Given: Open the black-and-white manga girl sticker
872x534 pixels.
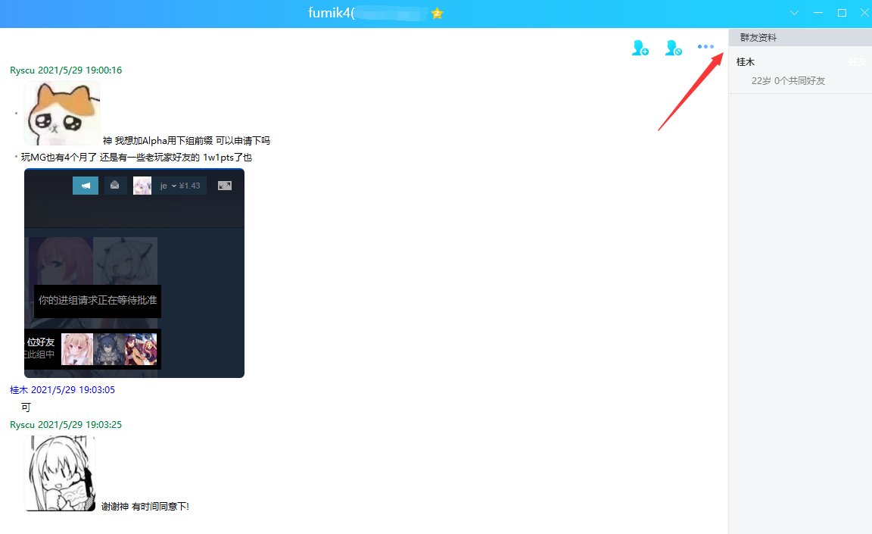Looking at the screenshot, I should pos(61,473).
